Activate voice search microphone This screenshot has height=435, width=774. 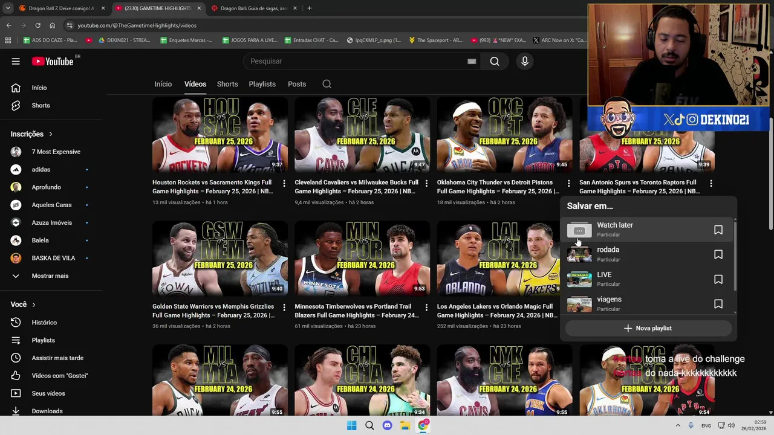(525, 61)
